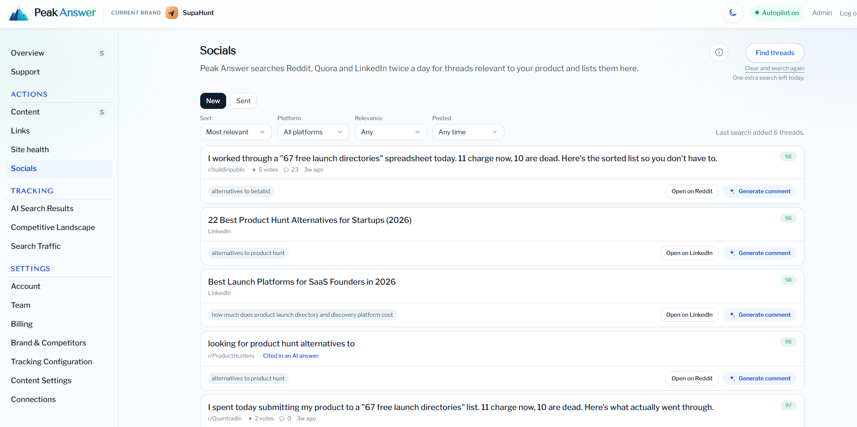Viewport: 857px width, 427px height.
Task: Open the "67 free launch directories" spreadsheet thread title
Action: point(462,158)
